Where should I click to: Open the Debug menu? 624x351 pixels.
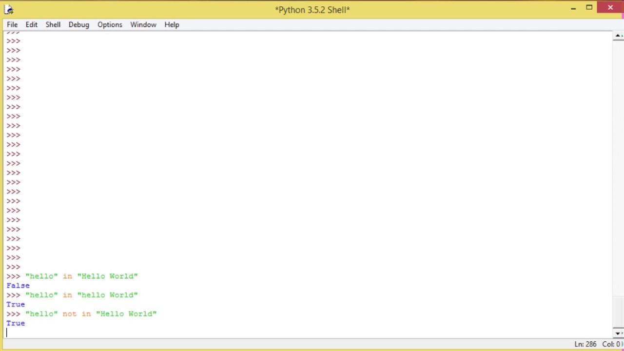(x=79, y=24)
